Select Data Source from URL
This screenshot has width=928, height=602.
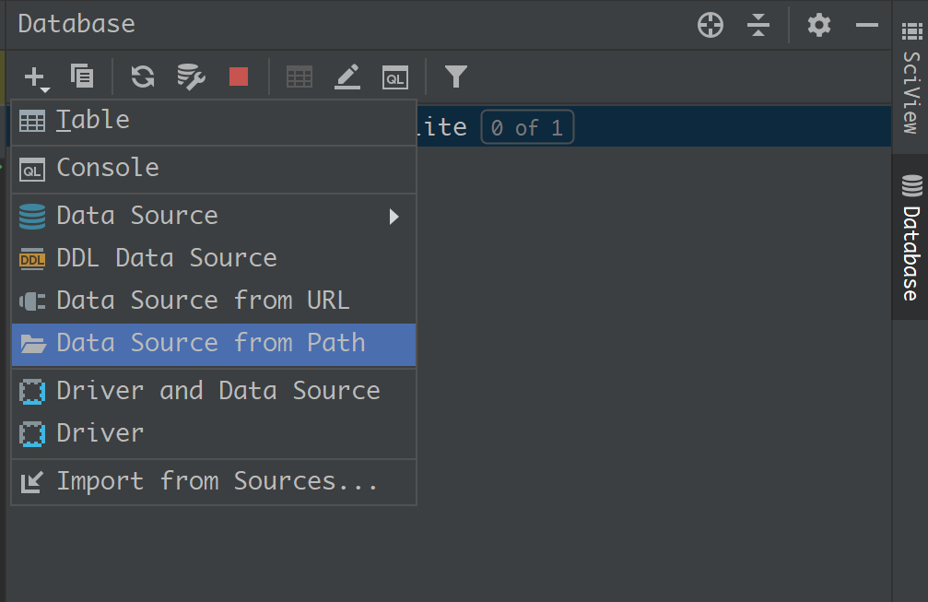click(203, 300)
